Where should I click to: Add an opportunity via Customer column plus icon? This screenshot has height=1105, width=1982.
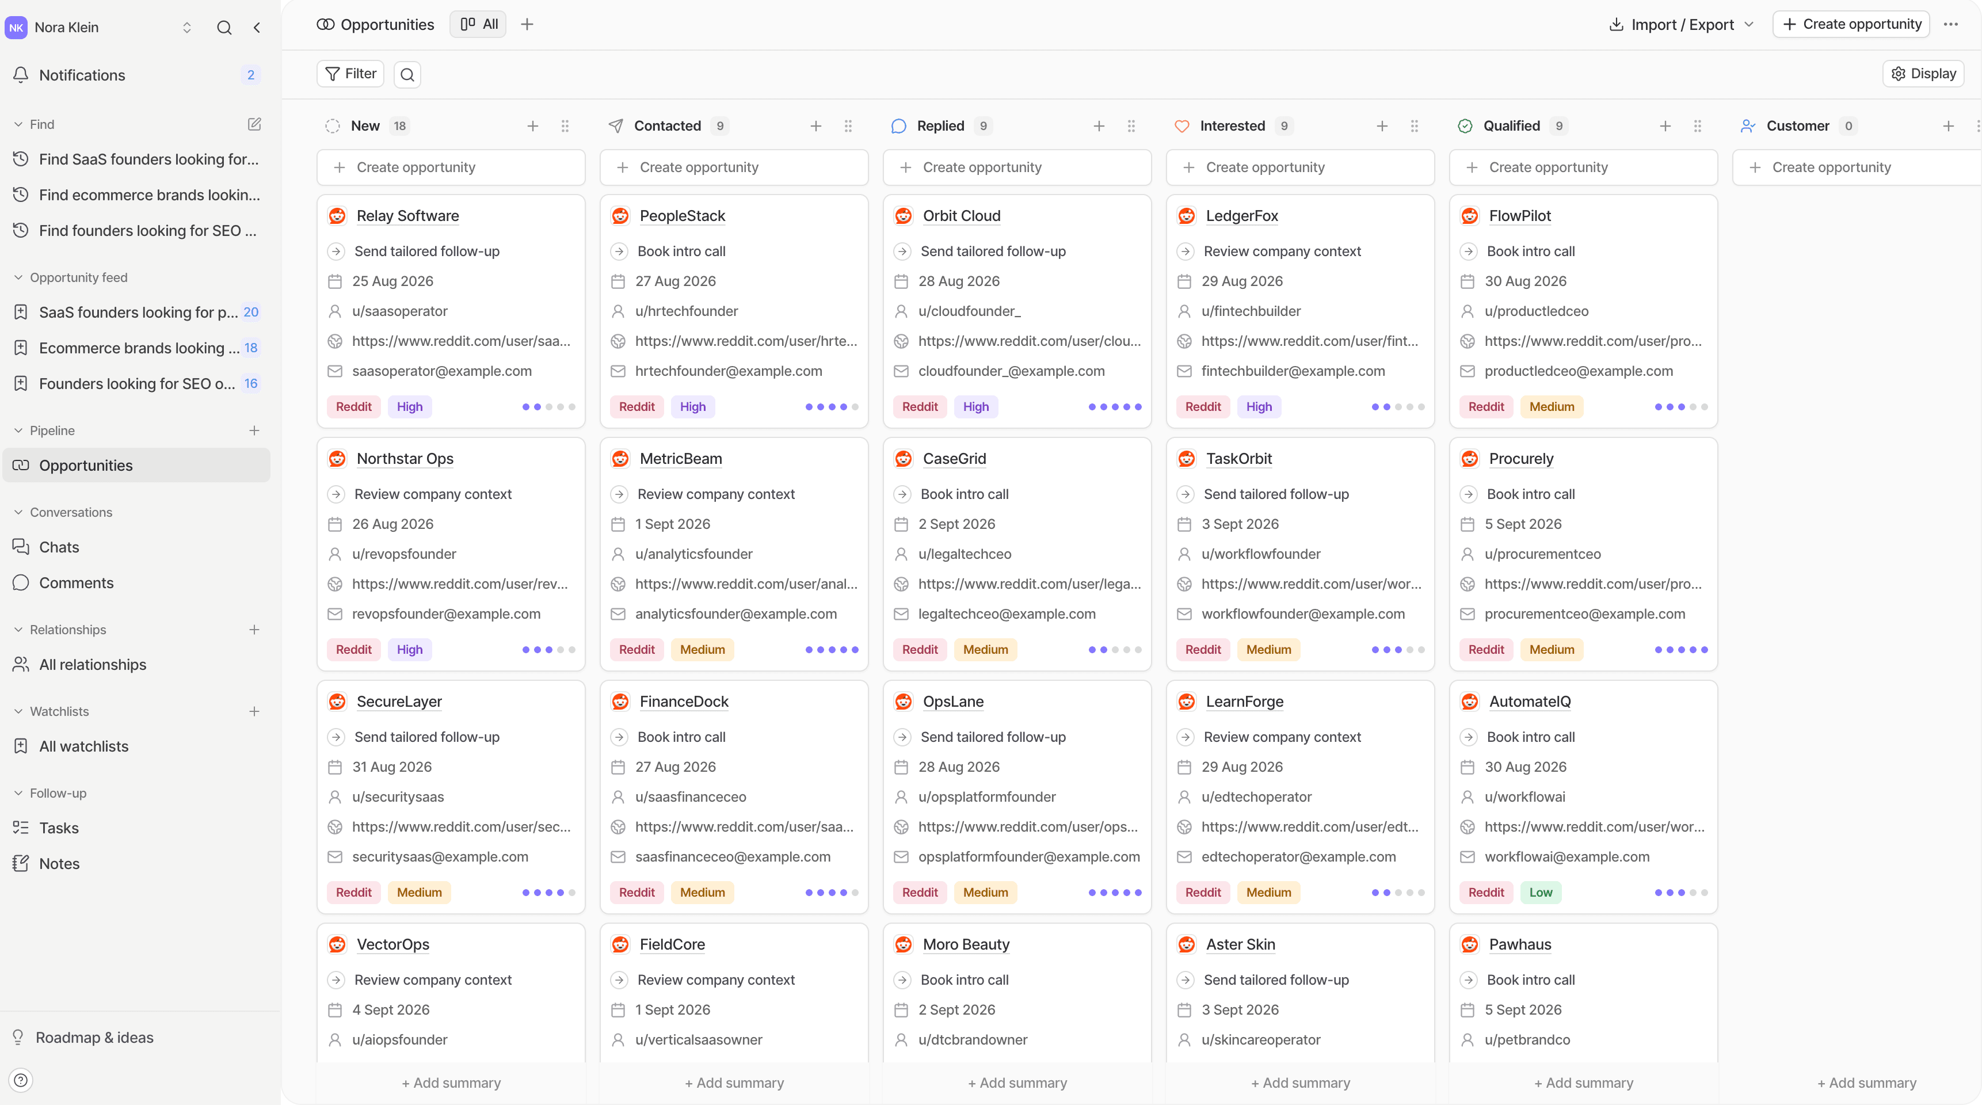pos(1948,125)
